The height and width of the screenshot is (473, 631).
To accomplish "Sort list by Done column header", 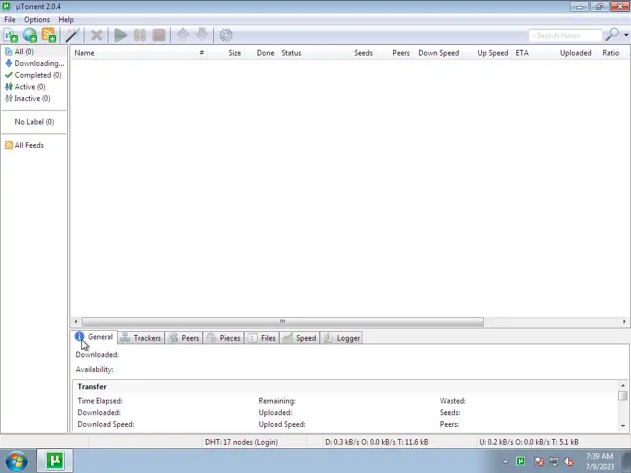I will 261,53.
